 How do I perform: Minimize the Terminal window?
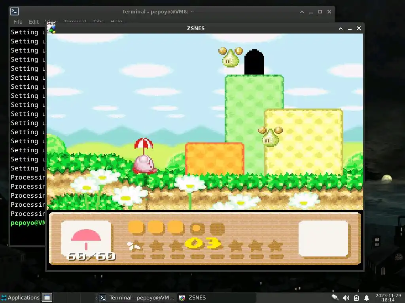(x=311, y=12)
